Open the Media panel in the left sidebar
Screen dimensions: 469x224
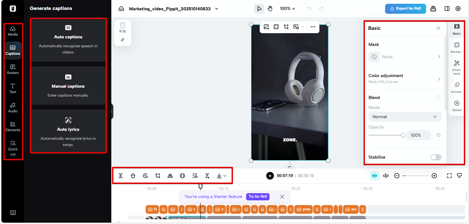[13, 31]
